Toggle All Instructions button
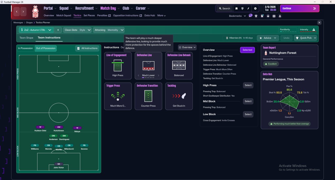The width and height of the screenshot is (335, 180). tap(87, 48)
